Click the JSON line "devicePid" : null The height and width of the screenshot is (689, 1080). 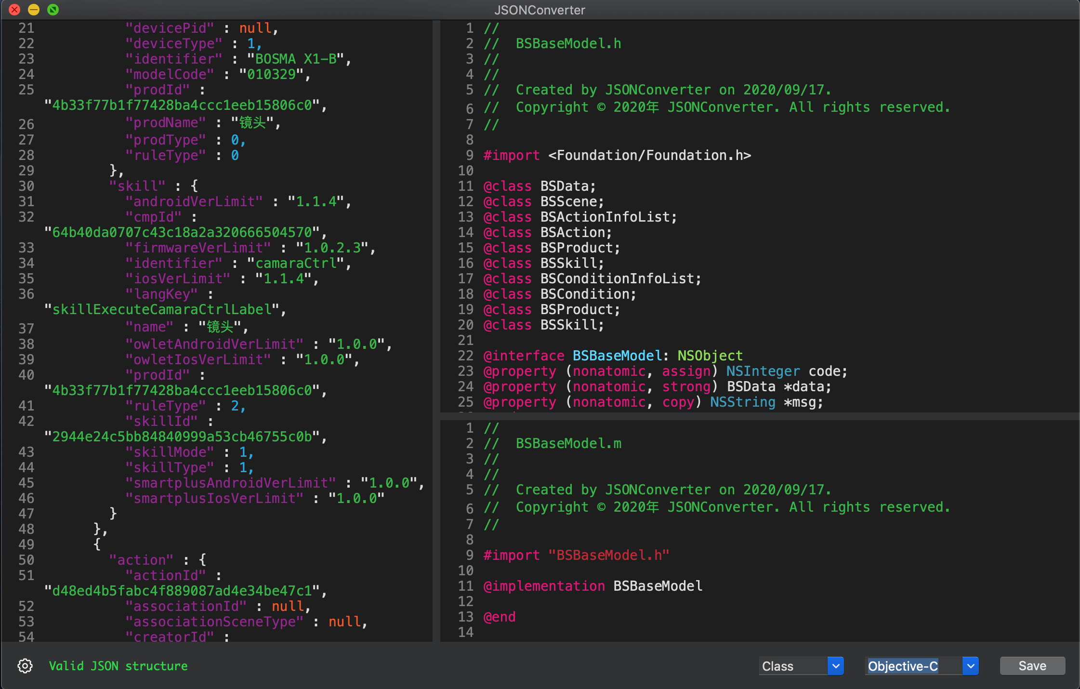[x=202, y=28]
